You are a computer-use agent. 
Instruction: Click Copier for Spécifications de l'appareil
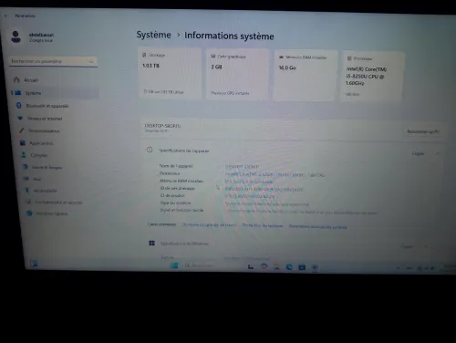coord(418,153)
